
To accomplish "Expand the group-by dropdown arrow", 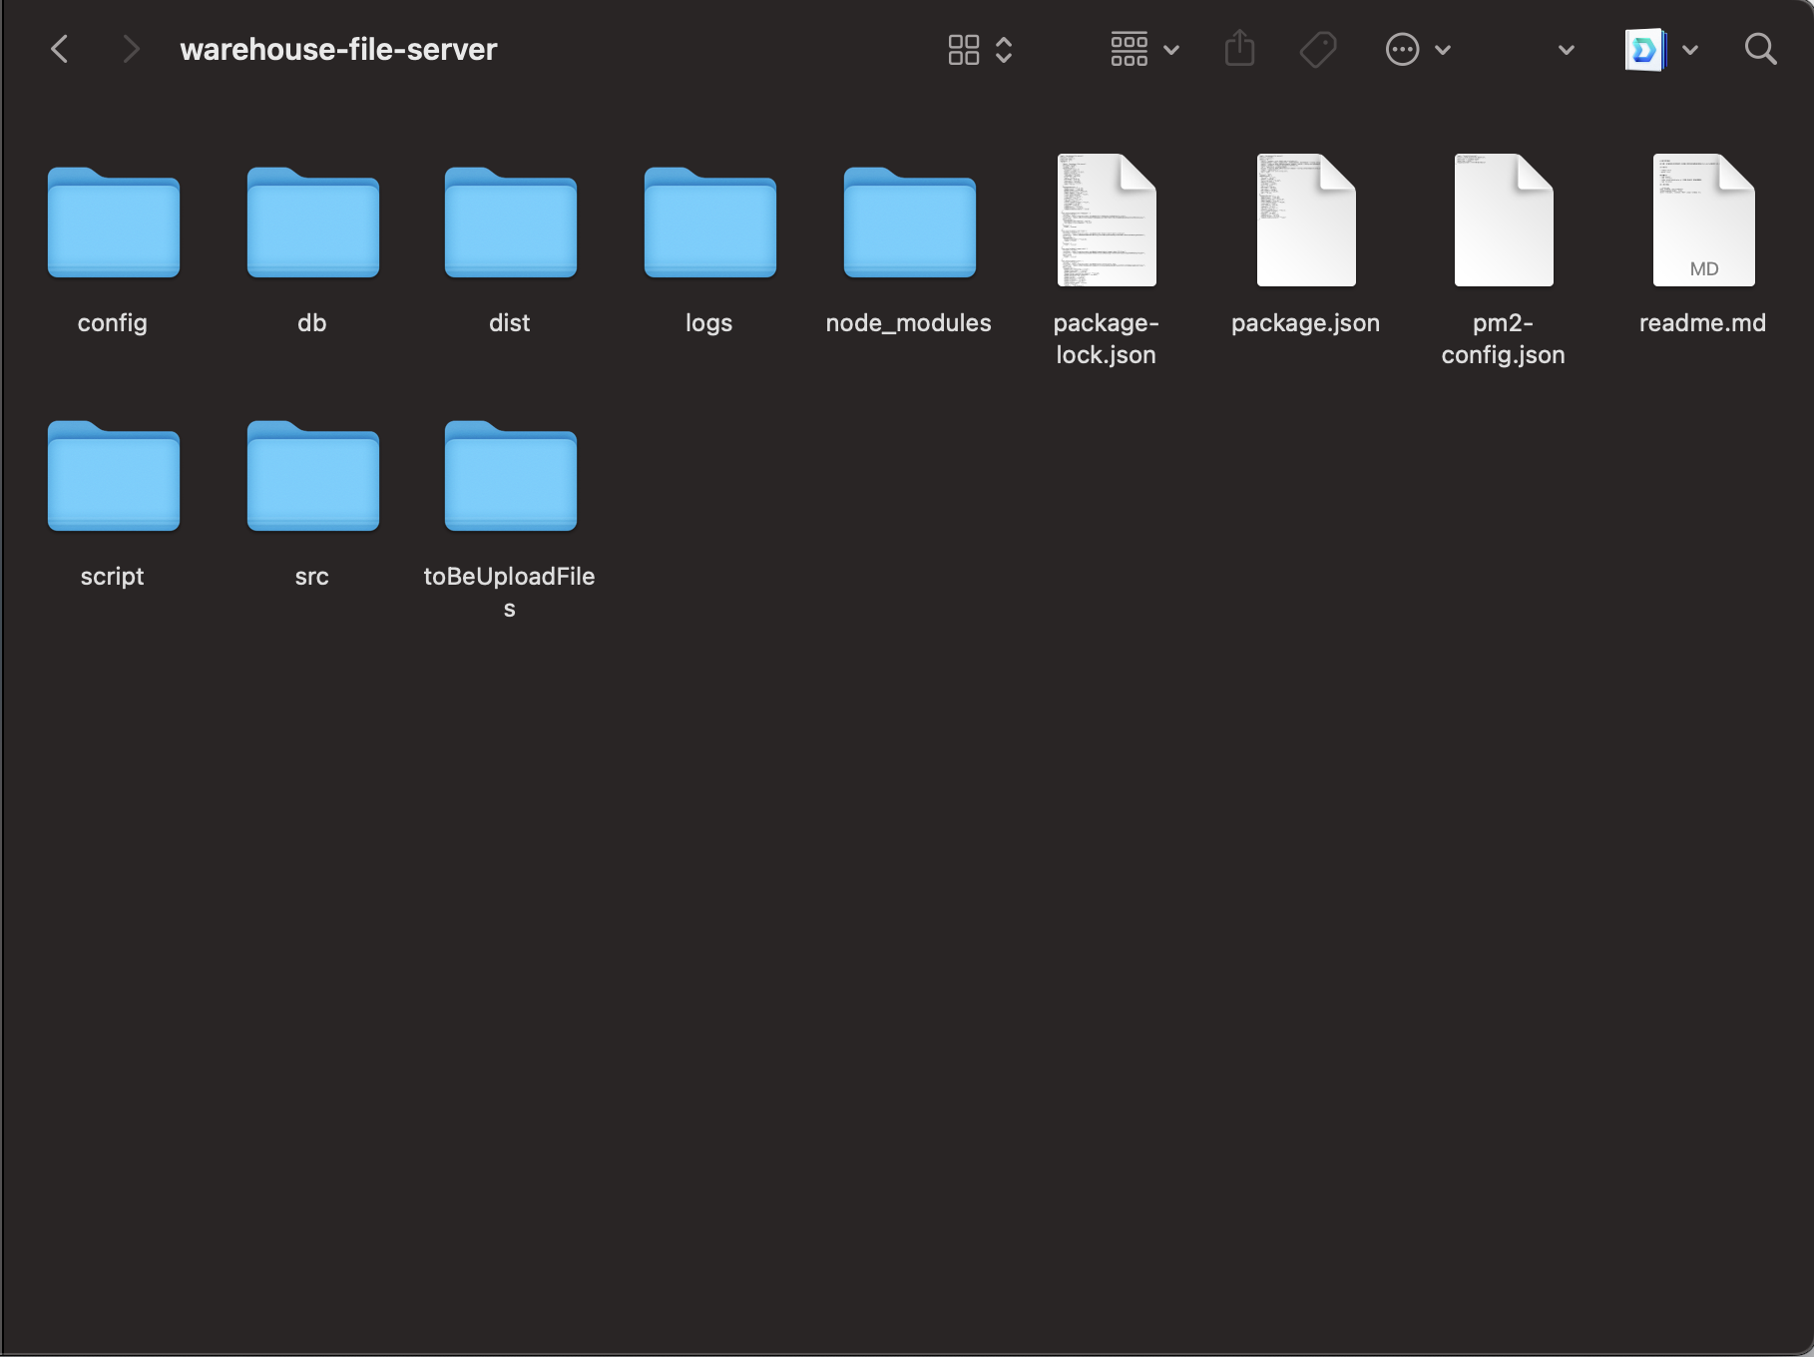I will point(1171,50).
